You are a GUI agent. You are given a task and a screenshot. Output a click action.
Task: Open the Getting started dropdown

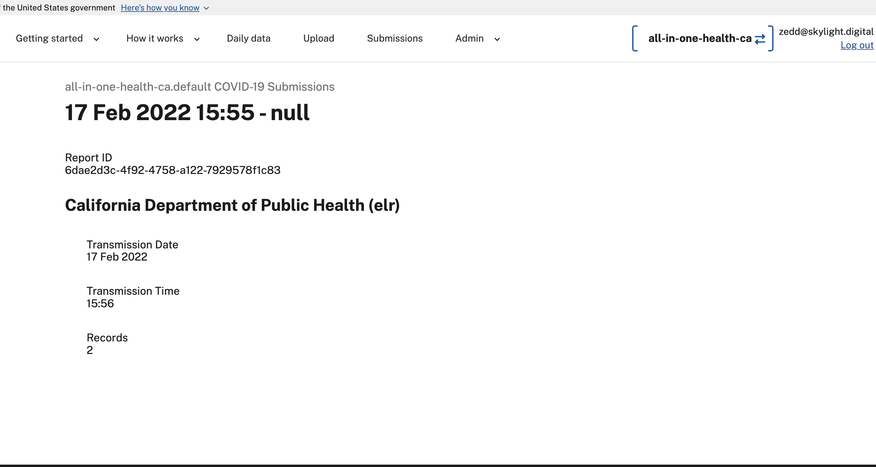49,39
